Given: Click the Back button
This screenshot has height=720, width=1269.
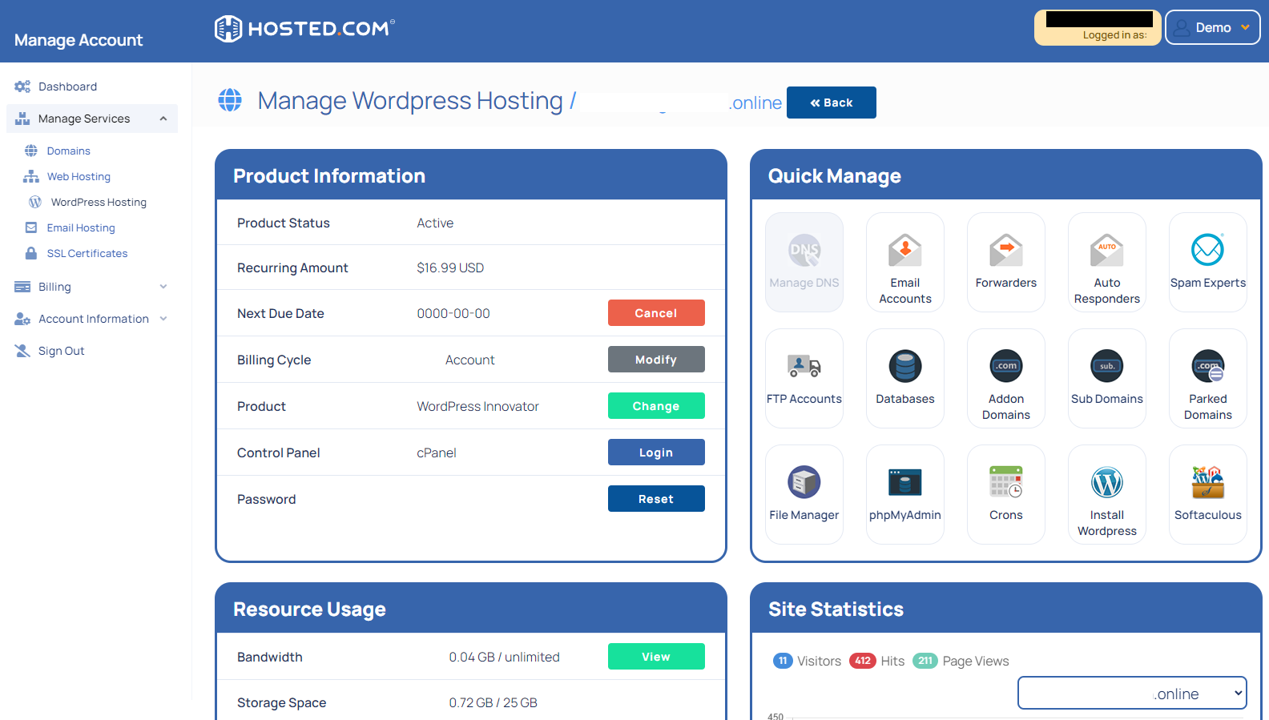Looking at the screenshot, I should [x=832, y=103].
